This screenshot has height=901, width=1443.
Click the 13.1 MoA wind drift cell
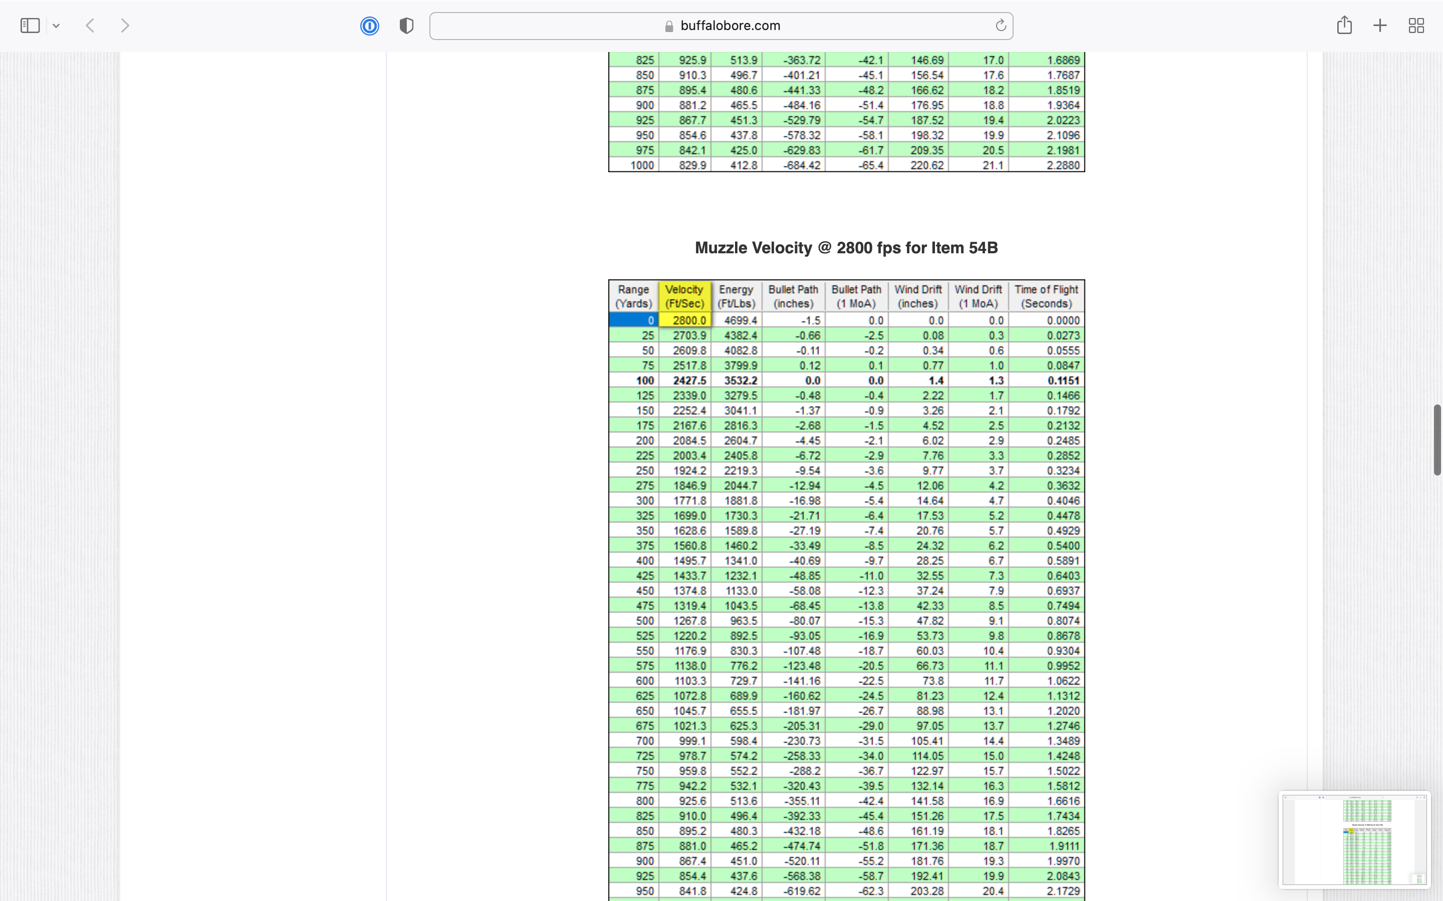(x=979, y=711)
